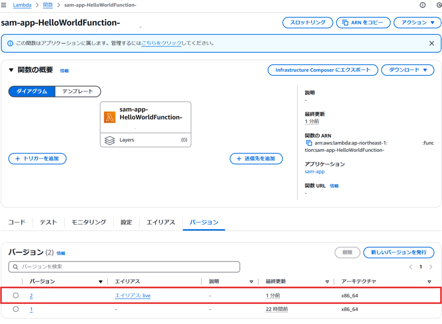Click the x86_64 cell in version 1 row
Image resolution: width=442 pixels, height=324 pixels.
(350, 309)
